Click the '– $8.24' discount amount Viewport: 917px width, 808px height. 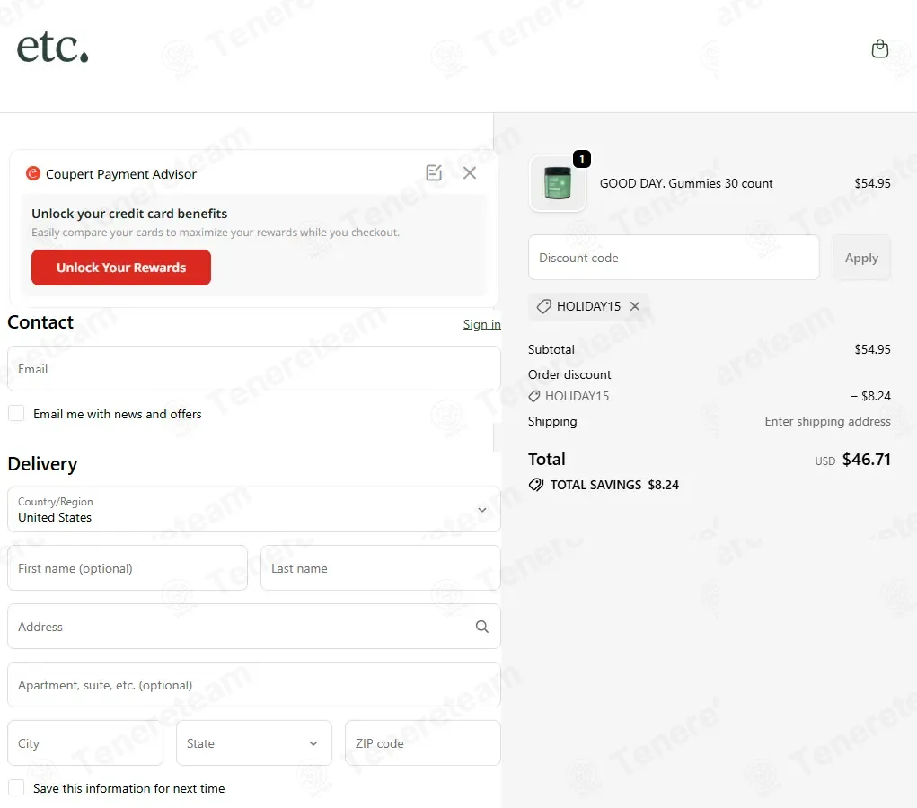[871, 397]
